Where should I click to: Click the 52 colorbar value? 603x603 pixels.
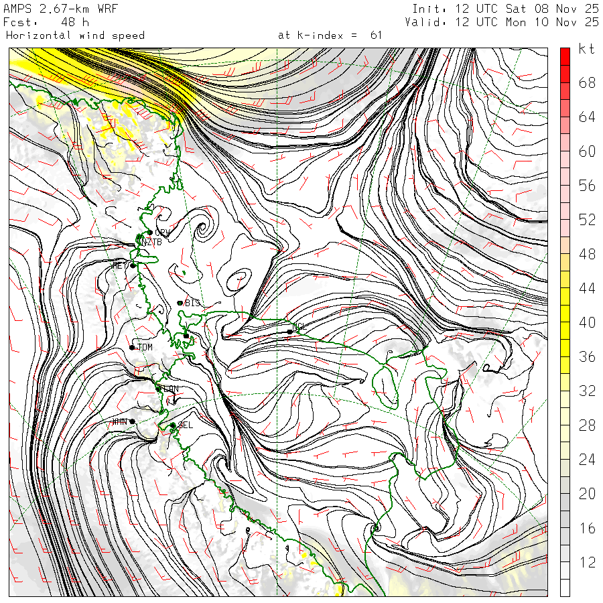tap(587, 220)
